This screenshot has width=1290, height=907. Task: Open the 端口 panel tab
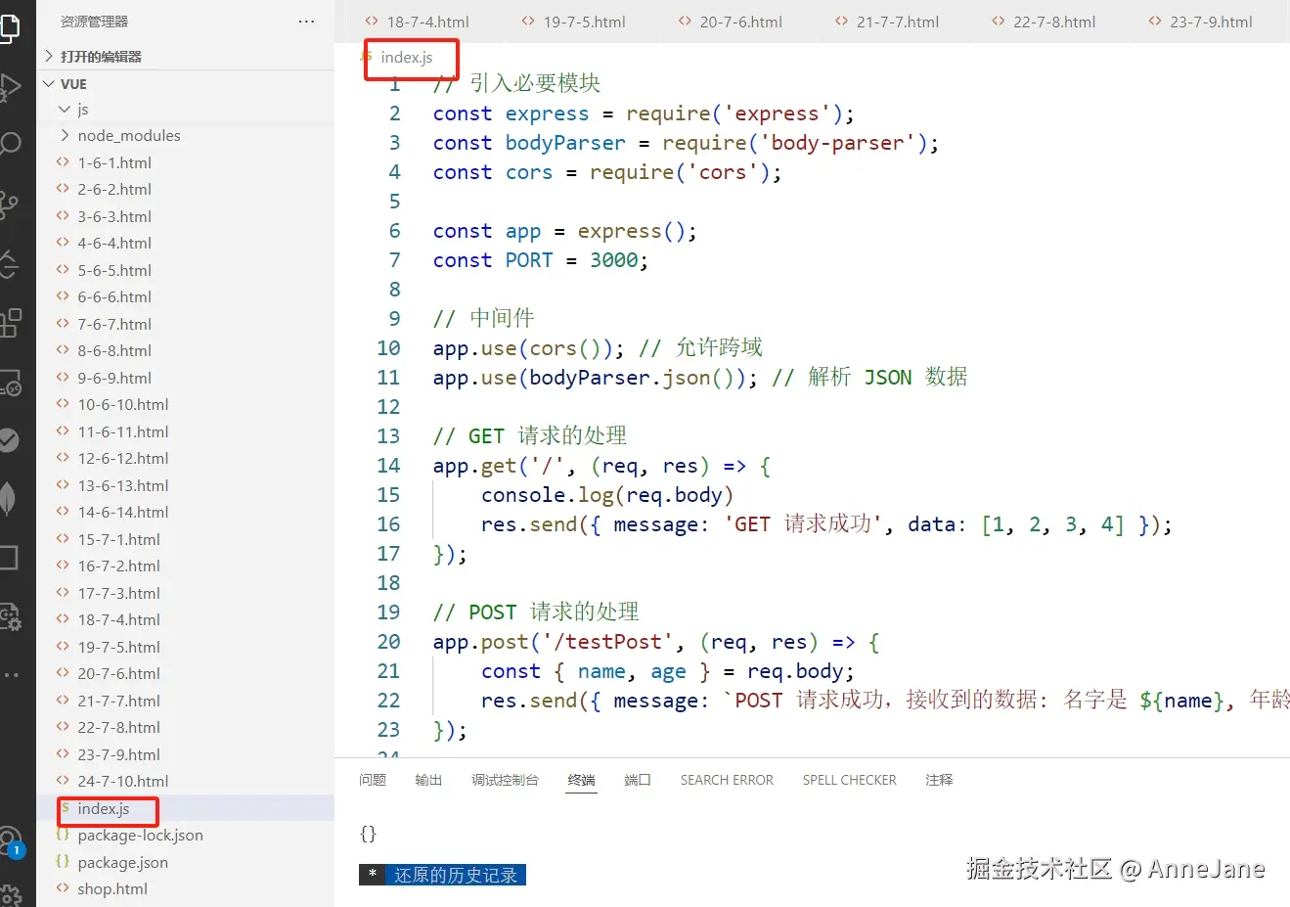coord(638,780)
